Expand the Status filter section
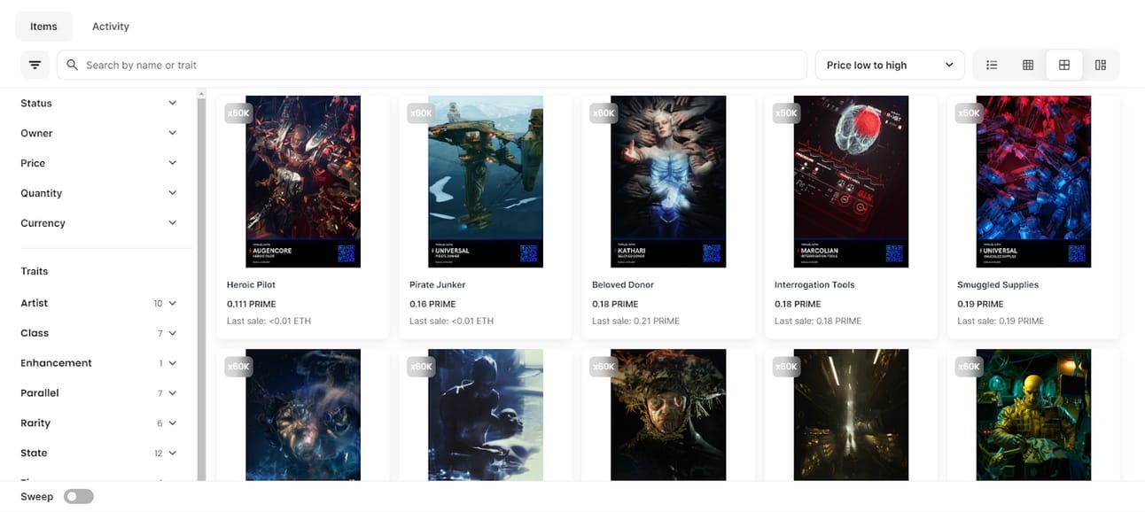This screenshot has height=512, width=1145. click(x=98, y=103)
